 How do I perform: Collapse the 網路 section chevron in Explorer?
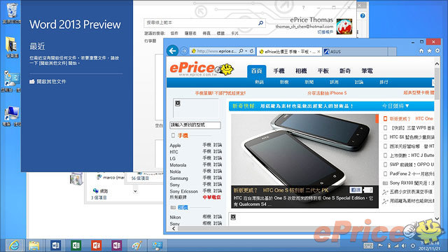point(135,191)
